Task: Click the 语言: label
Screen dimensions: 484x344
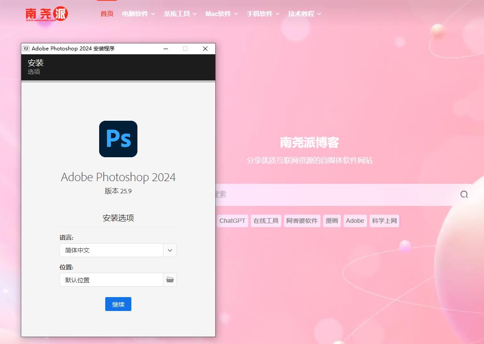Action: click(x=67, y=238)
